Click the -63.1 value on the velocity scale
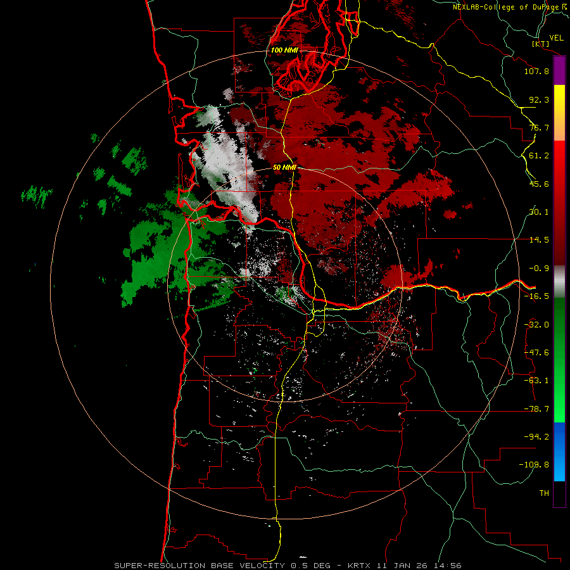Image resolution: width=570 pixels, height=570 pixels. click(x=536, y=381)
